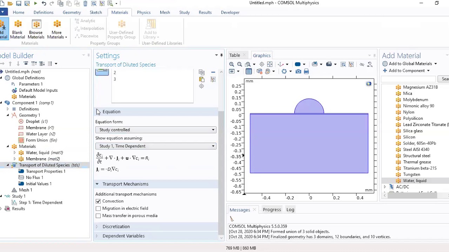Click the scene light blue swatch

(x=297, y=64)
